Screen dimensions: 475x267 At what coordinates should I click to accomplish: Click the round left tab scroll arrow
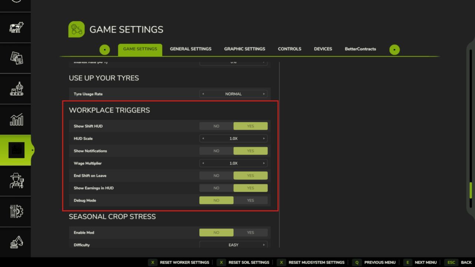pos(105,49)
